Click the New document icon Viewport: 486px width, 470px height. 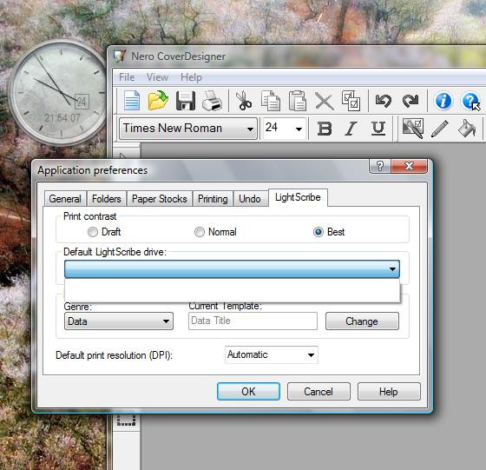pos(132,100)
